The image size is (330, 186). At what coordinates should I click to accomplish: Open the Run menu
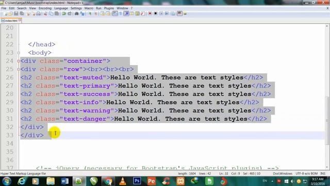(x=98, y=8)
